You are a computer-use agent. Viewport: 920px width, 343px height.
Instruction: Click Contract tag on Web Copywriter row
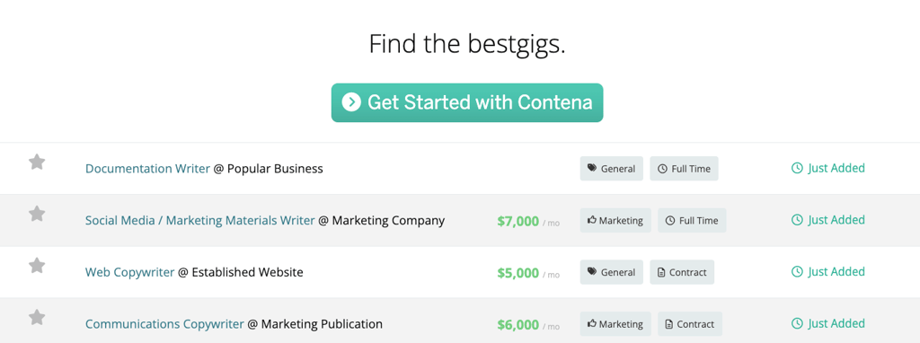tap(682, 272)
